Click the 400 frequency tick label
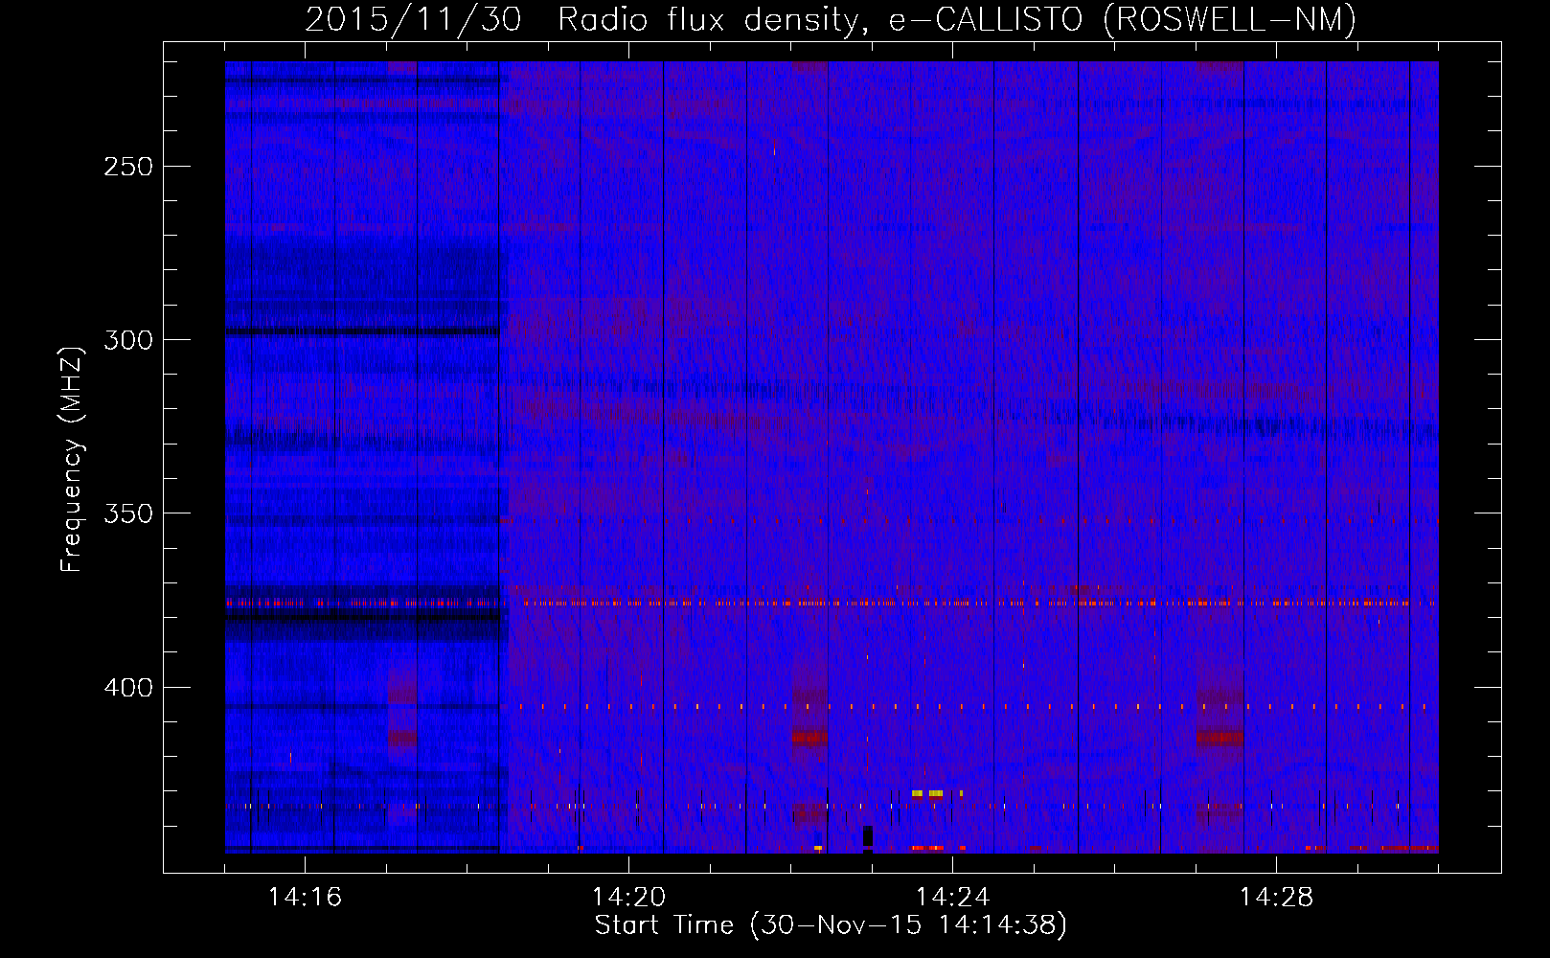This screenshot has height=958, width=1550. coord(128,688)
